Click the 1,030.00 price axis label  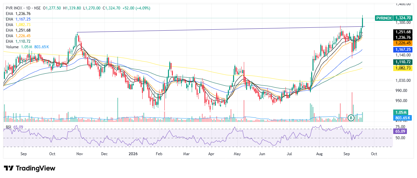click(x=403, y=81)
